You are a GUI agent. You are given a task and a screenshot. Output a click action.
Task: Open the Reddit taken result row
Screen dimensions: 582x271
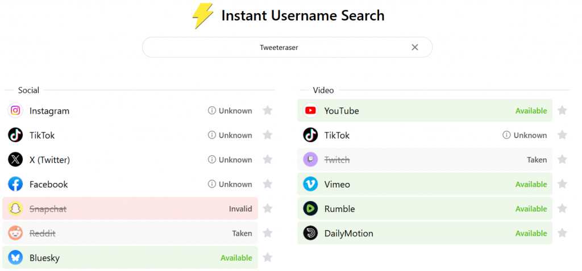pos(130,234)
